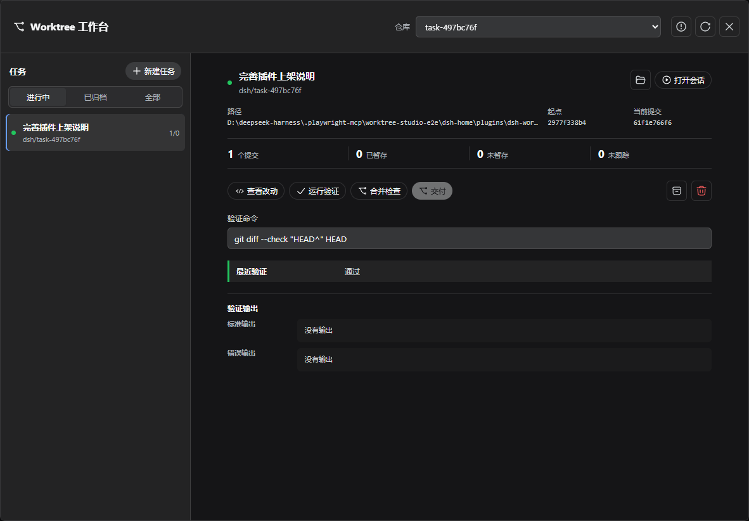Click the archive task icon button
Screen dimensions: 749x521
pyautogui.click(x=677, y=191)
